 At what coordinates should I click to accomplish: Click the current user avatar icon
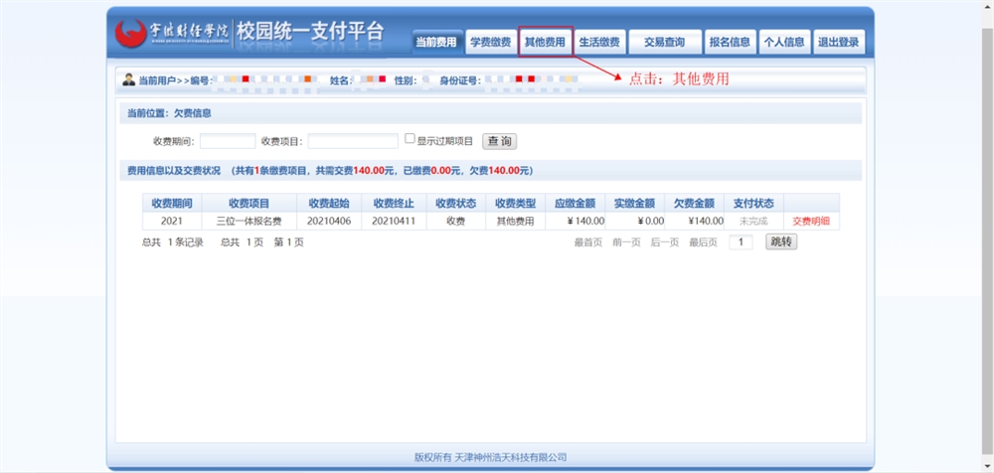[128, 79]
